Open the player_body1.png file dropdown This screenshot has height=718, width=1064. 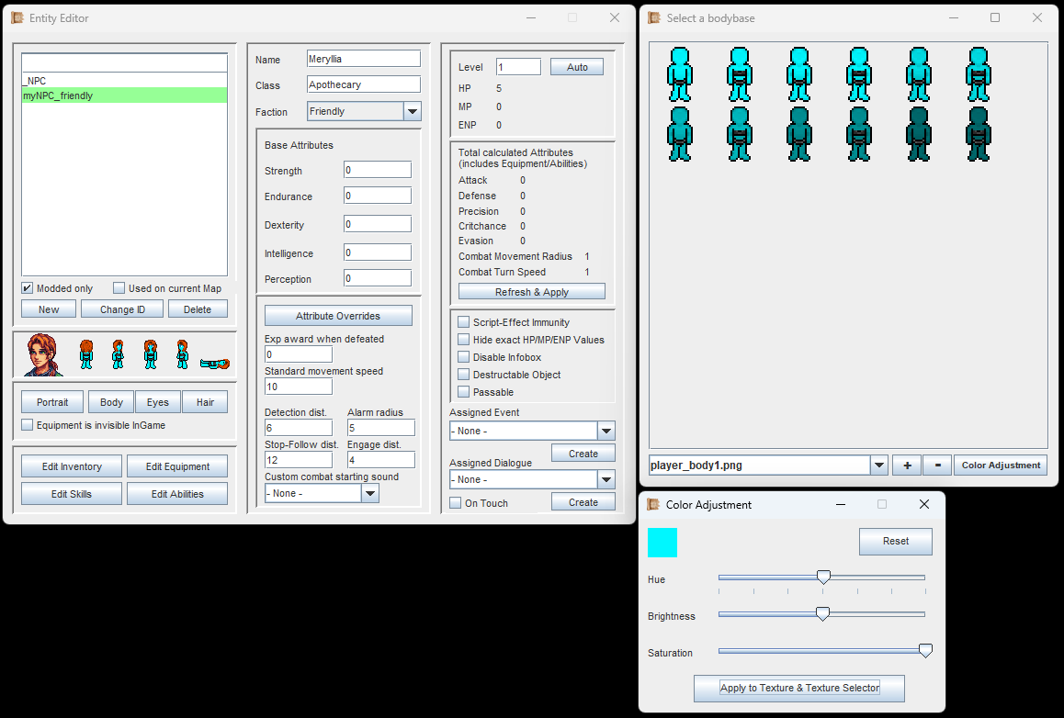point(878,466)
